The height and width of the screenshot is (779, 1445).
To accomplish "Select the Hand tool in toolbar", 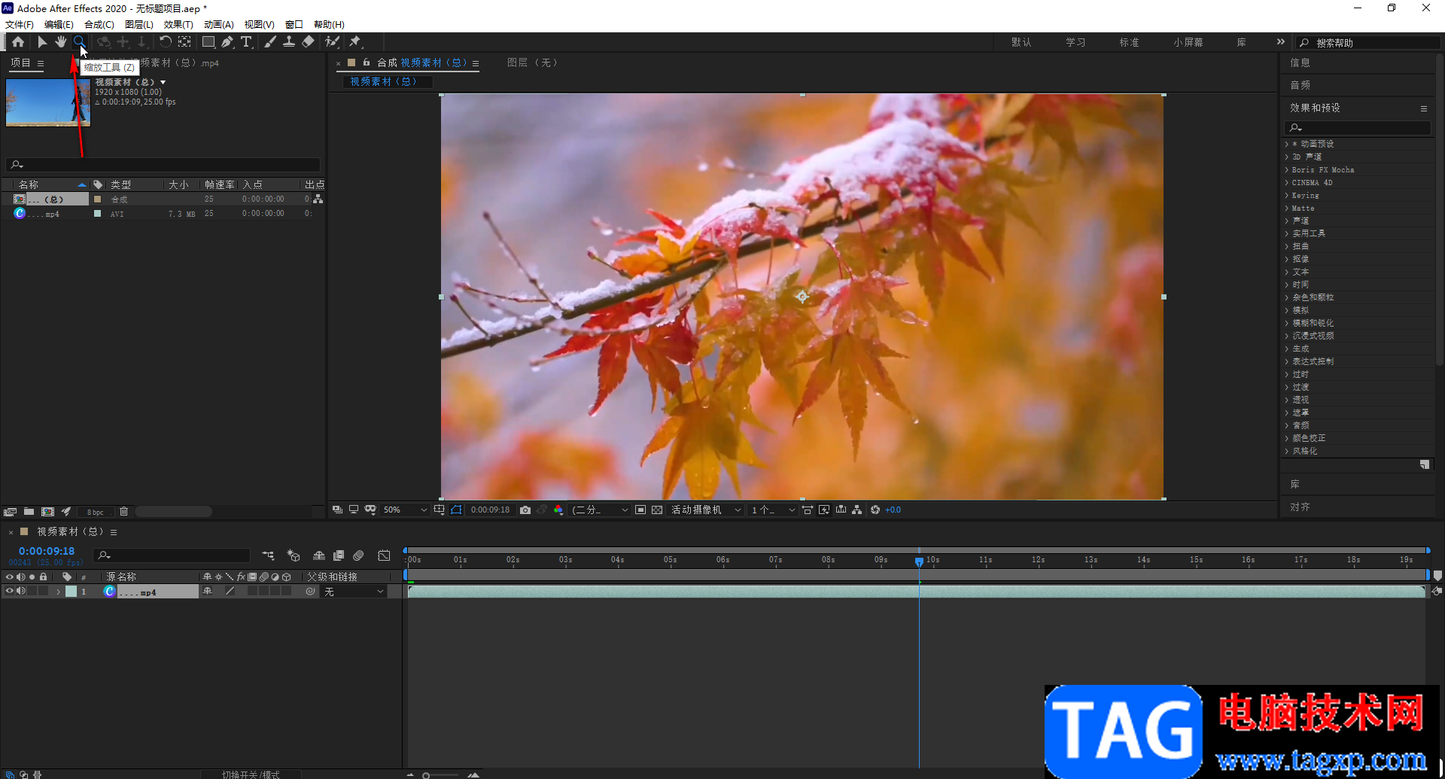I will coord(60,42).
